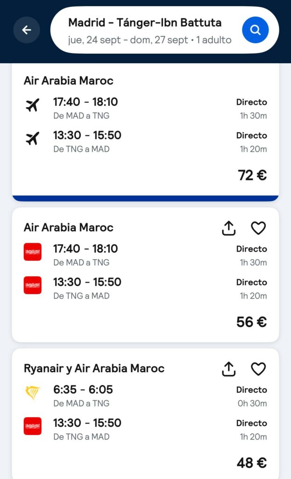Select the 48 € price
Viewport: 291px width, 479px height.
(252, 463)
